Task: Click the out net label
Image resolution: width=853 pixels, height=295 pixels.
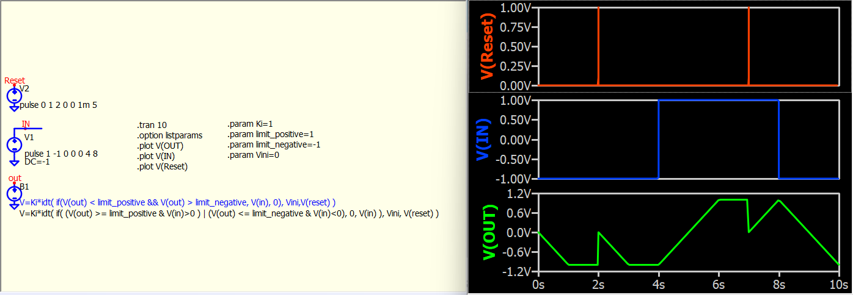Action: click(15, 178)
